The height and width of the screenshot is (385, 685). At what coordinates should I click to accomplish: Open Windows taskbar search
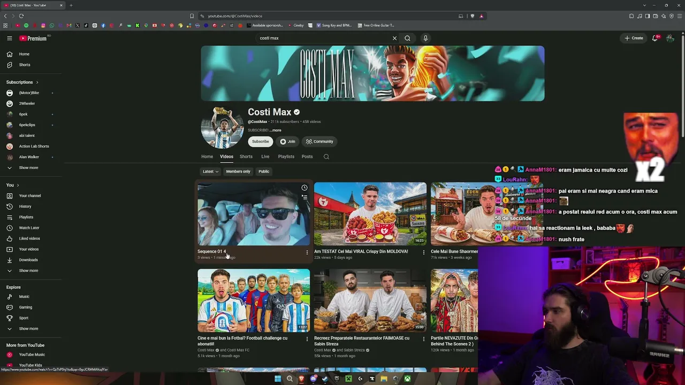[x=290, y=379]
